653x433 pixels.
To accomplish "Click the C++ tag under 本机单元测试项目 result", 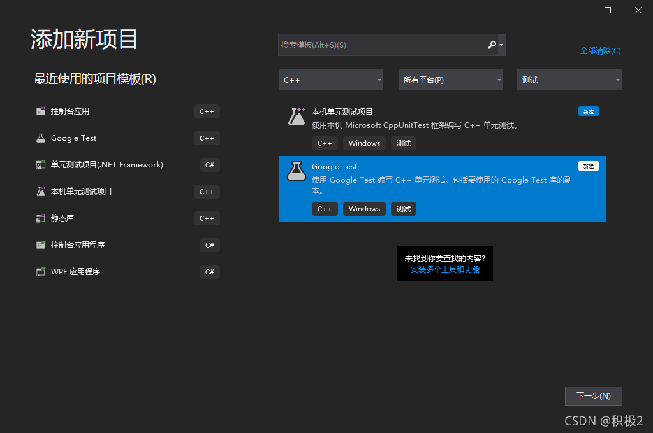I will [325, 143].
